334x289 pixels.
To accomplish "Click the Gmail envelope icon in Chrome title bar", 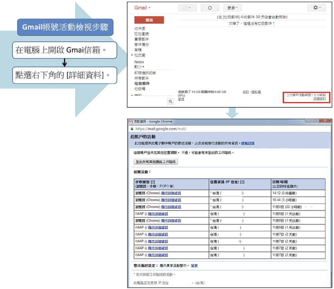I will click(131, 122).
